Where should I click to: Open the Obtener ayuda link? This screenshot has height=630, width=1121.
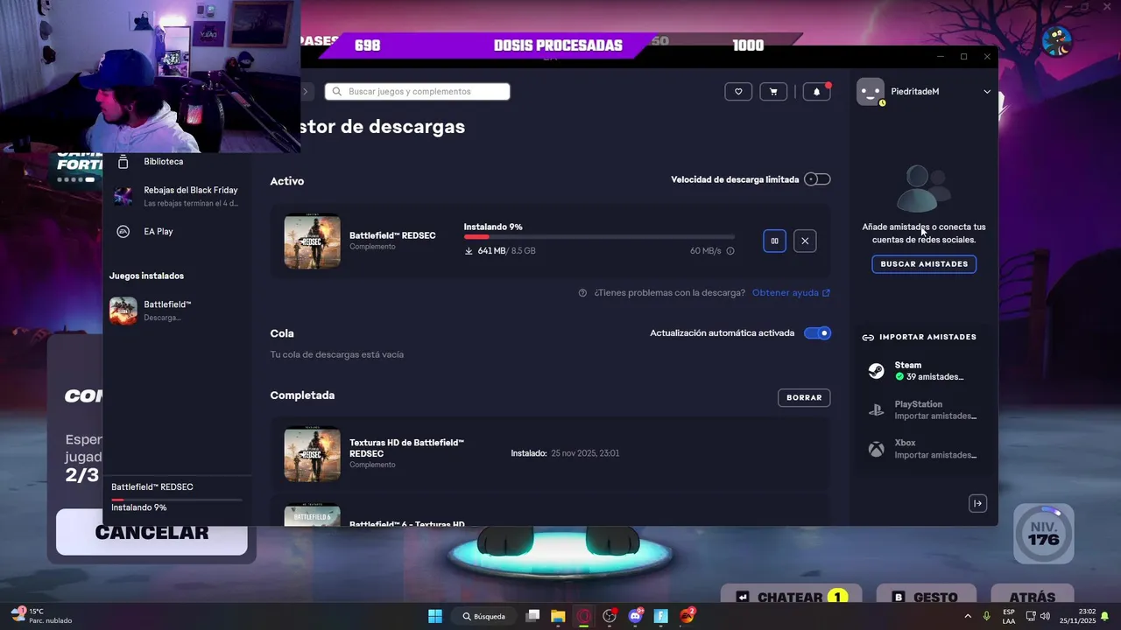click(x=791, y=293)
